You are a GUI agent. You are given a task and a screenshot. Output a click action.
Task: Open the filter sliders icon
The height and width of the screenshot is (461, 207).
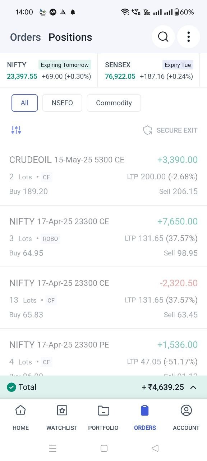pos(16,130)
